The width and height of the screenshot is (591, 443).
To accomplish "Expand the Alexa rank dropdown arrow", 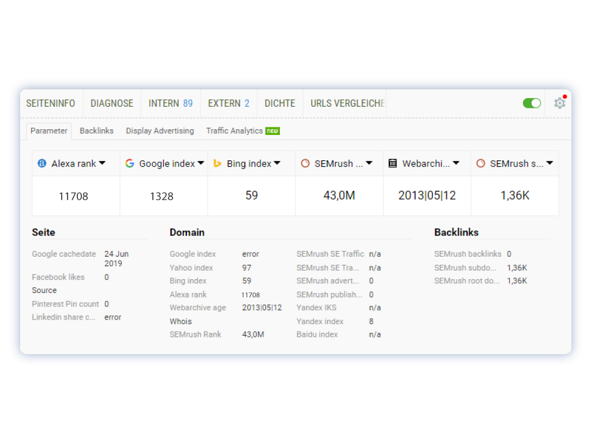I will [x=102, y=163].
